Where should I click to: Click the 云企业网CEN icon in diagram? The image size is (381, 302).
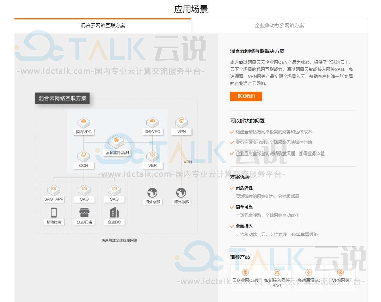click(116, 141)
